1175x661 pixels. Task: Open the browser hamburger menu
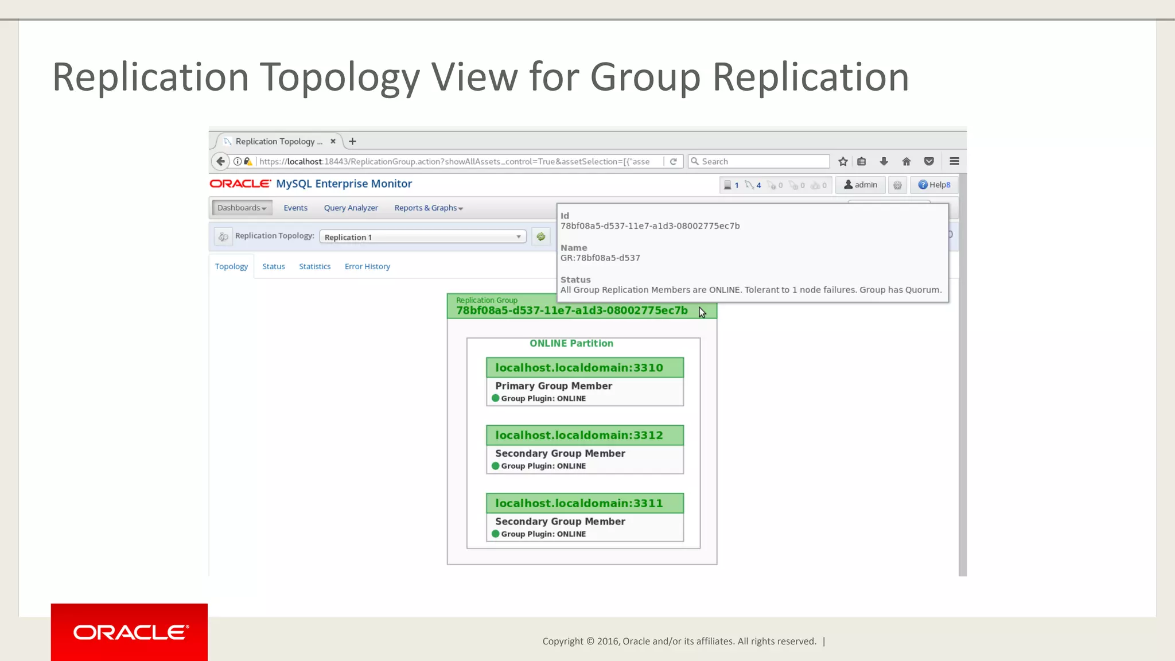click(955, 161)
